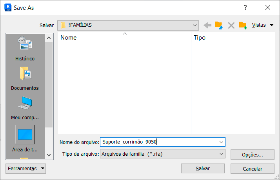This screenshot has height=180, width=280.
Task: Open Histórico in the places sidebar
Action: click(25, 48)
